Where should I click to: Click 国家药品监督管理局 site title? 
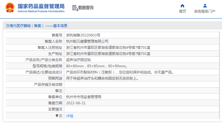(x=41, y=6)
